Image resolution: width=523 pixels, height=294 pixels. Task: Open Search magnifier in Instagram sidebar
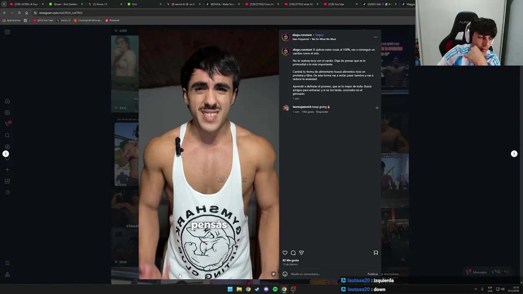point(7,136)
